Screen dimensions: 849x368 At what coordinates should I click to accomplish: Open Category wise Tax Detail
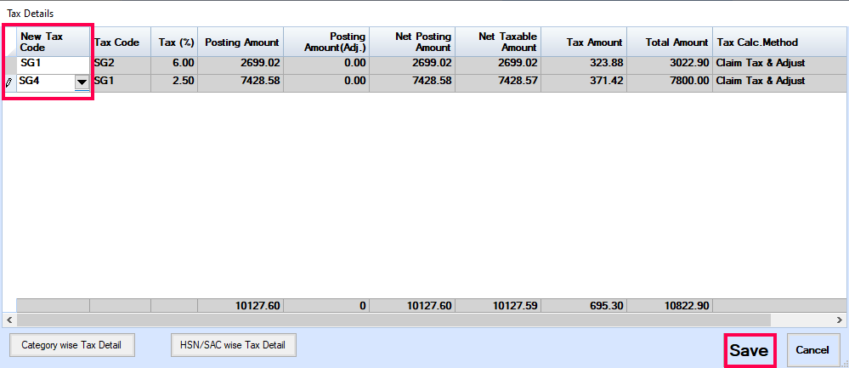pyautogui.click(x=71, y=345)
